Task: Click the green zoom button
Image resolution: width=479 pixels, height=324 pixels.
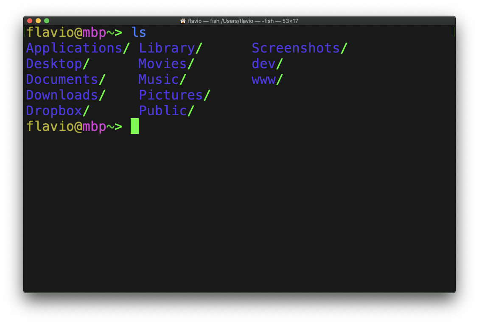Action: pos(46,20)
